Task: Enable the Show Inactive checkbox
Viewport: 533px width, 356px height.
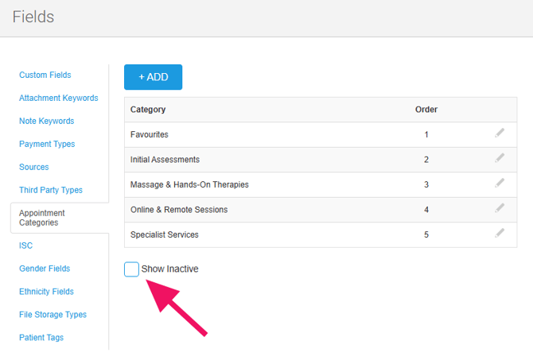Action: pos(132,269)
